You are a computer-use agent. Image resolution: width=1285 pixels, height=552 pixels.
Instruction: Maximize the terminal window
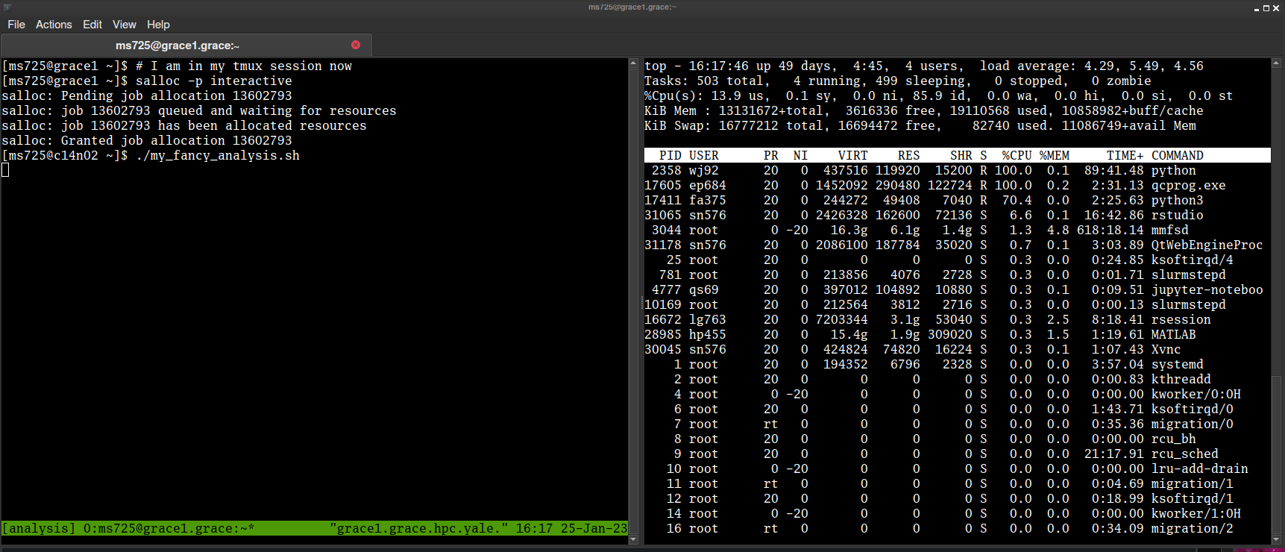(1266, 8)
